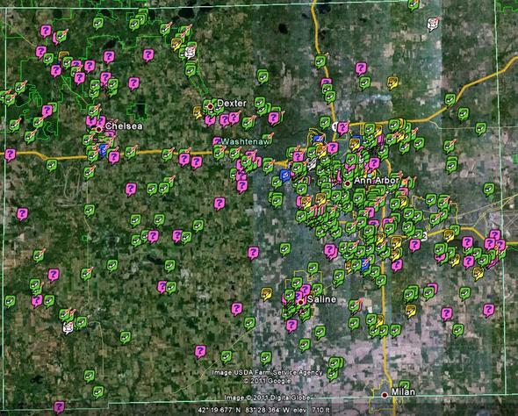
Task: Click the Washtenaw county label
Action: click(245, 141)
